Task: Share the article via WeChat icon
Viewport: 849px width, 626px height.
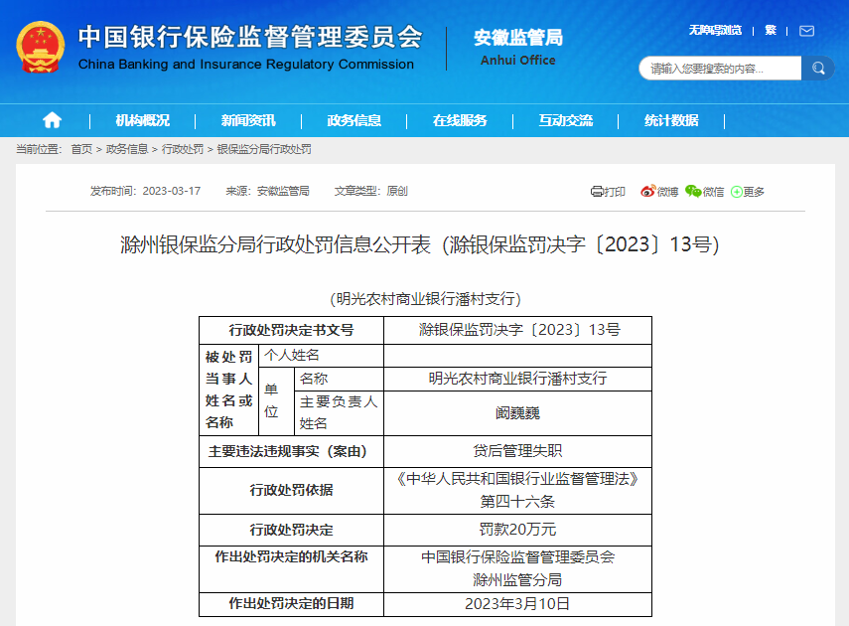Action: click(x=692, y=192)
